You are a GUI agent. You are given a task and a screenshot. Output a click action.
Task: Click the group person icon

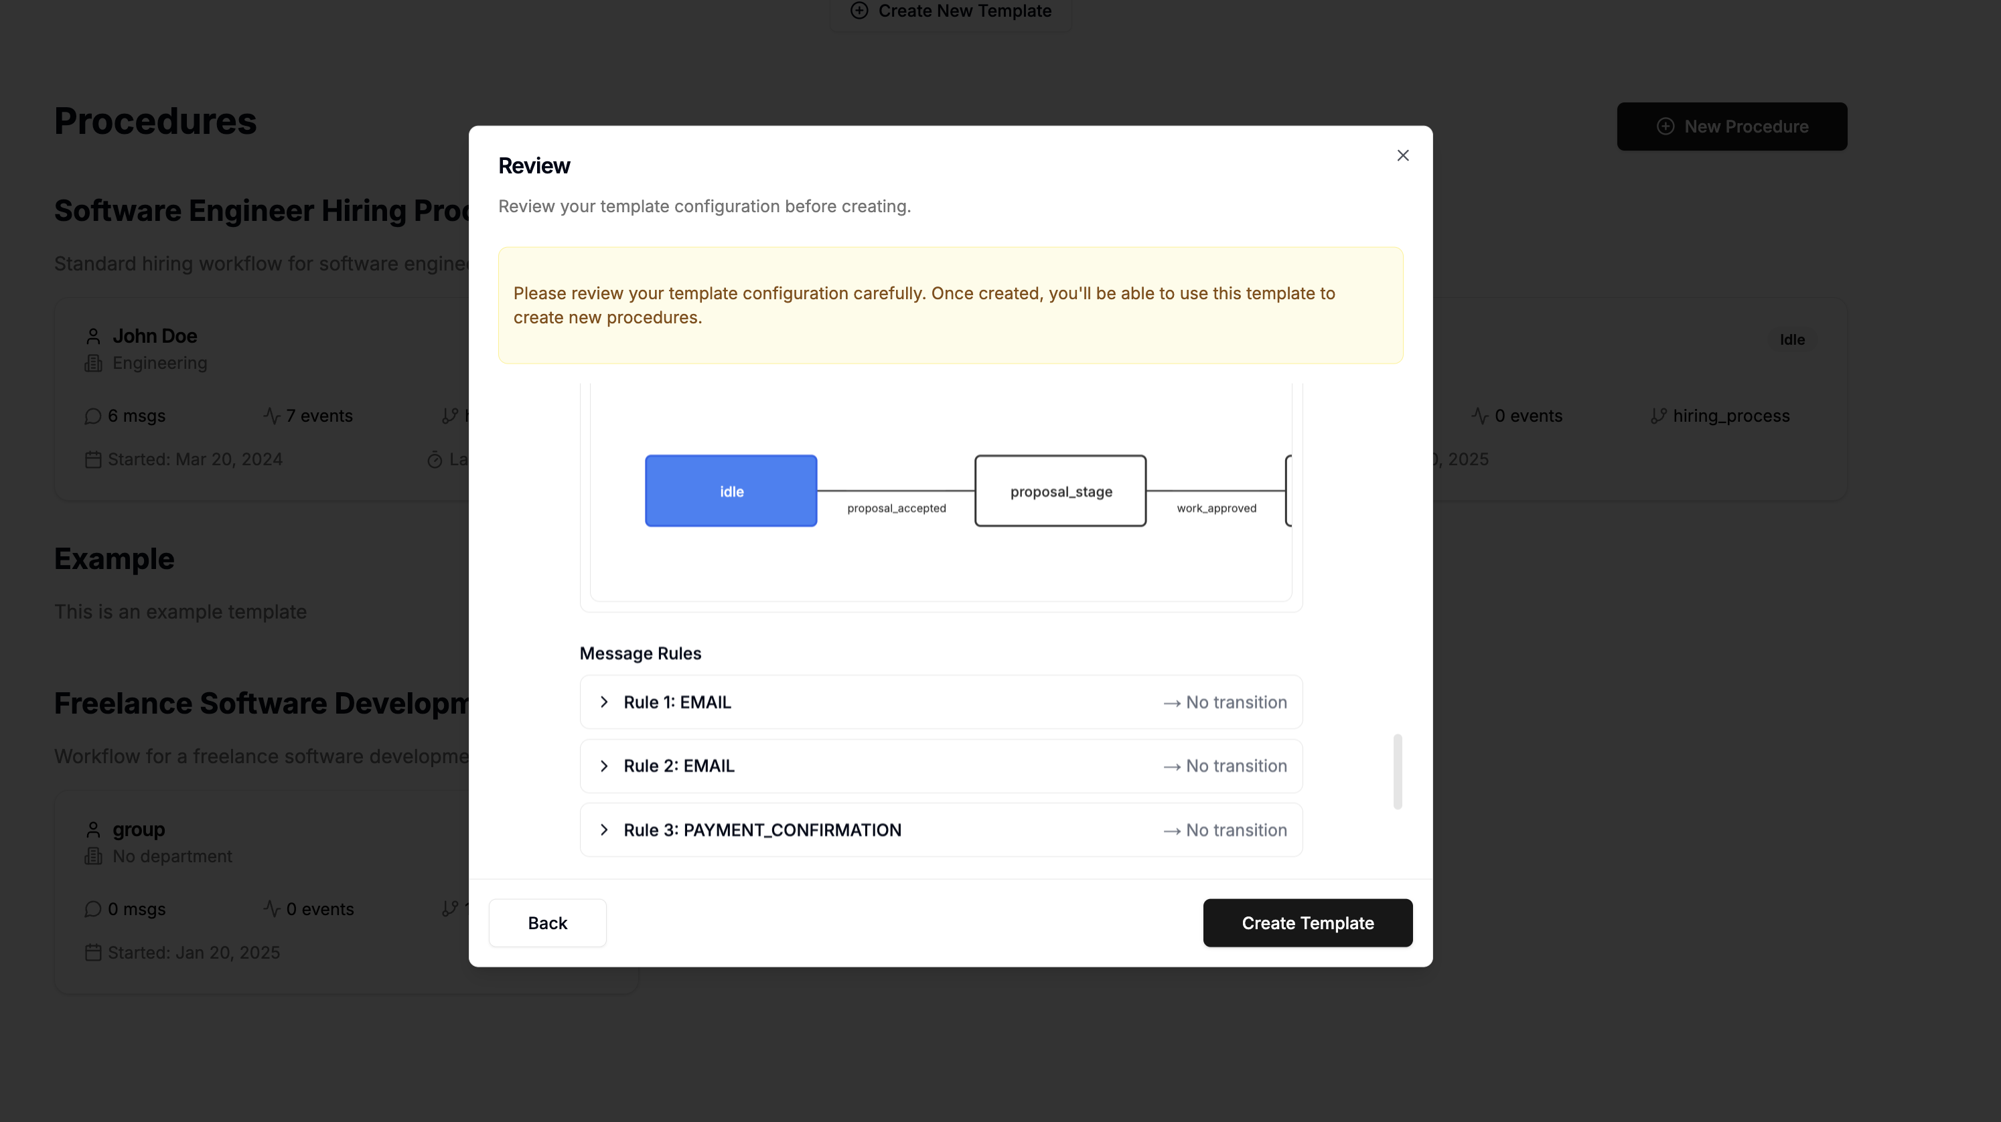[93, 830]
